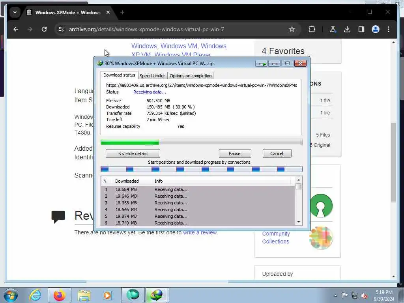This screenshot has height=303, width=404.
Task: Launch Internet Explorer from the taskbar
Action: click(35, 295)
